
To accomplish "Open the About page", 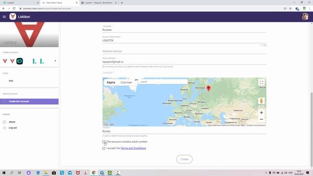I will (x=12, y=122).
